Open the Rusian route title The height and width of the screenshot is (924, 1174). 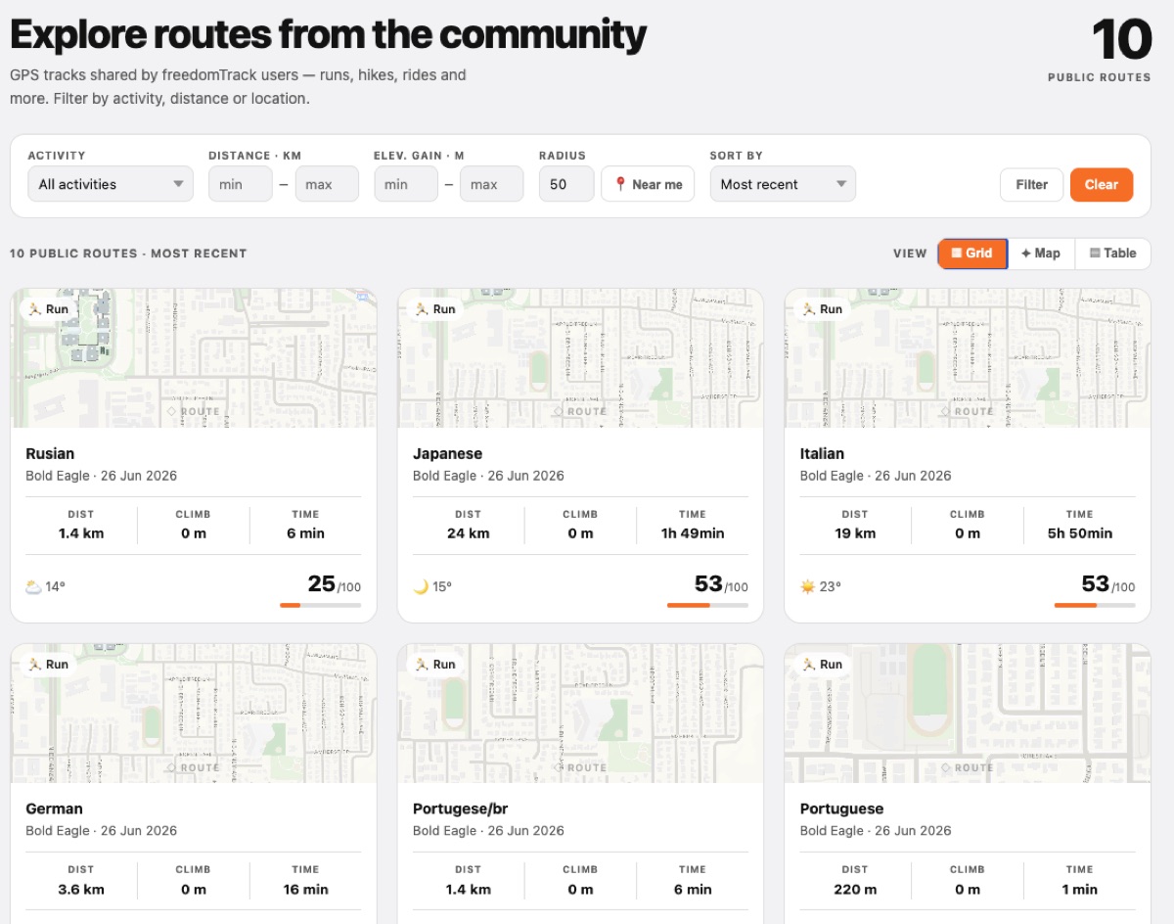[x=50, y=453]
